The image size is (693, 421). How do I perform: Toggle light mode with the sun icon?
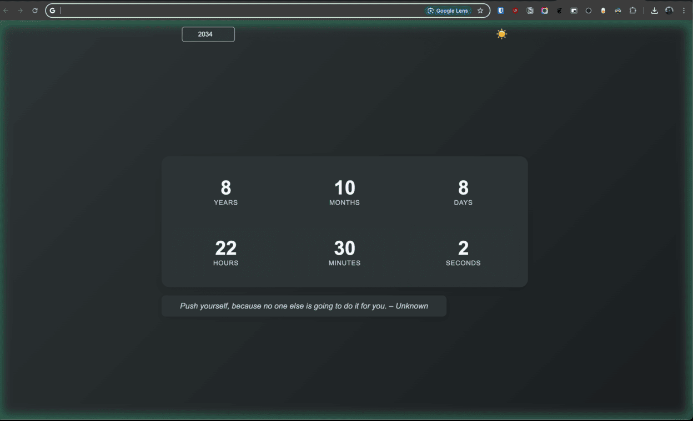click(501, 34)
